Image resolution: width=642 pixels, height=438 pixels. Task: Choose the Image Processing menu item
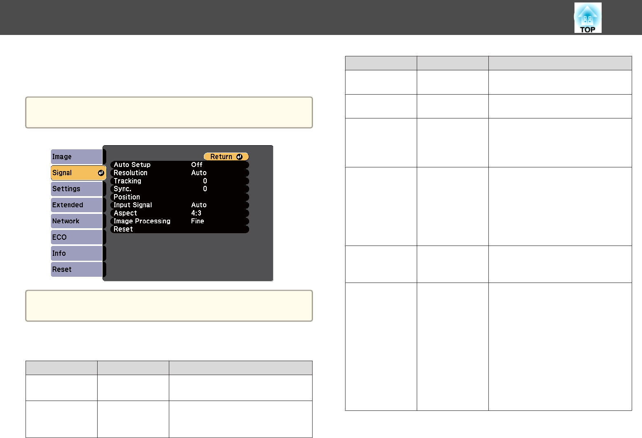pyautogui.click(x=180, y=221)
